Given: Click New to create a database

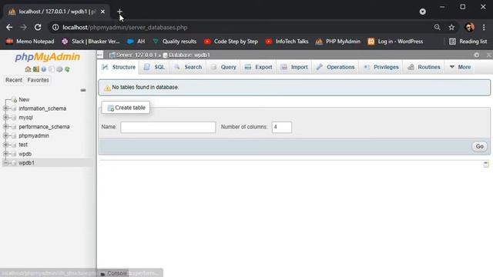Looking at the screenshot, I should point(24,99).
